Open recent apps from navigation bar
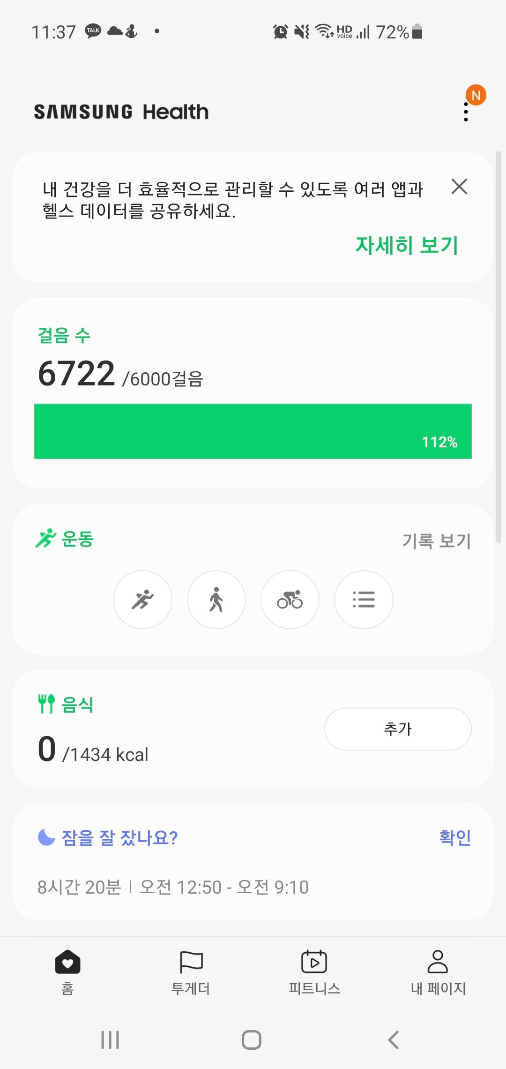The image size is (506, 1069). (110, 1040)
